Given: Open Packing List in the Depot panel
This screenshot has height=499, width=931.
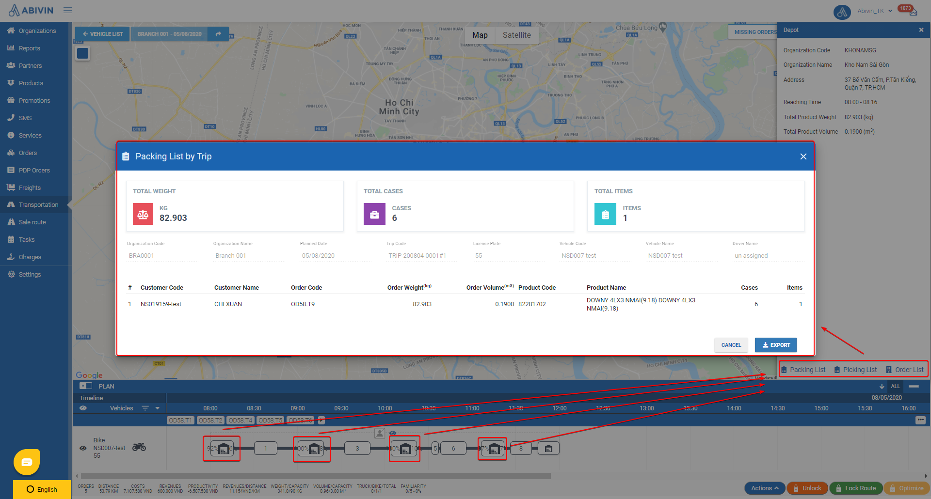Looking at the screenshot, I should [x=803, y=370].
